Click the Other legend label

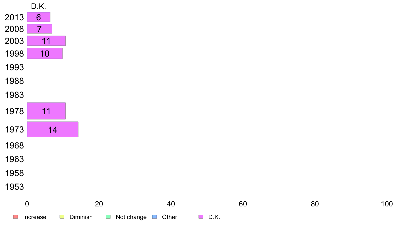click(169, 217)
